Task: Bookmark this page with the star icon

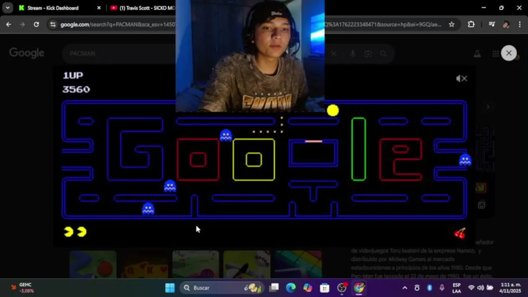Action: (452, 24)
